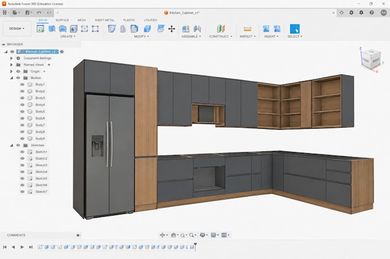The height and width of the screenshot is (259, 390).
Task: Switch to the PLASTIC tab
Action: (129, 20)
